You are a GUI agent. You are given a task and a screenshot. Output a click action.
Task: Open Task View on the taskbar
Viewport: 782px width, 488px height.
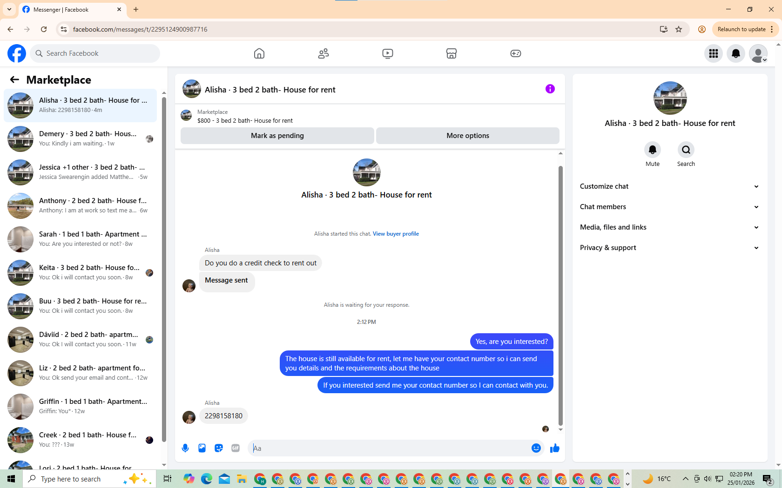click(x=168, y=479)
